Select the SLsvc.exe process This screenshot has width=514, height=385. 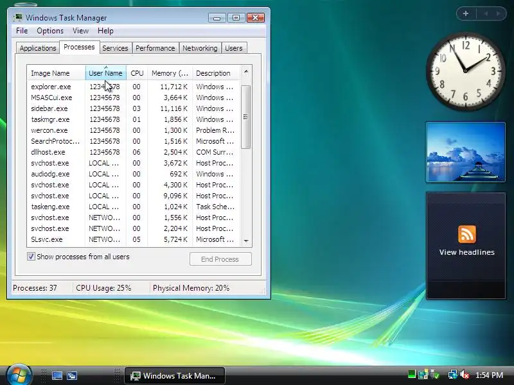click(134, 239)
